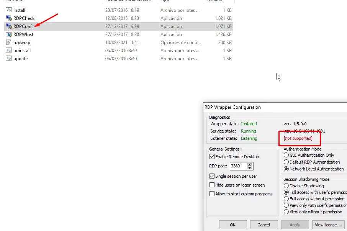The width and height of the screenshot is (347, 231).
Task: Uncheck Enable Remote Desktop
Action: pyautogui.click(x=212, y=157)
